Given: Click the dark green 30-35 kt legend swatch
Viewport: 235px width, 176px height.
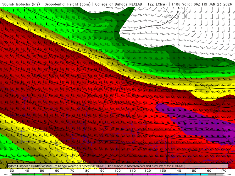Looking at the screenshot, I should click(16, 175).
